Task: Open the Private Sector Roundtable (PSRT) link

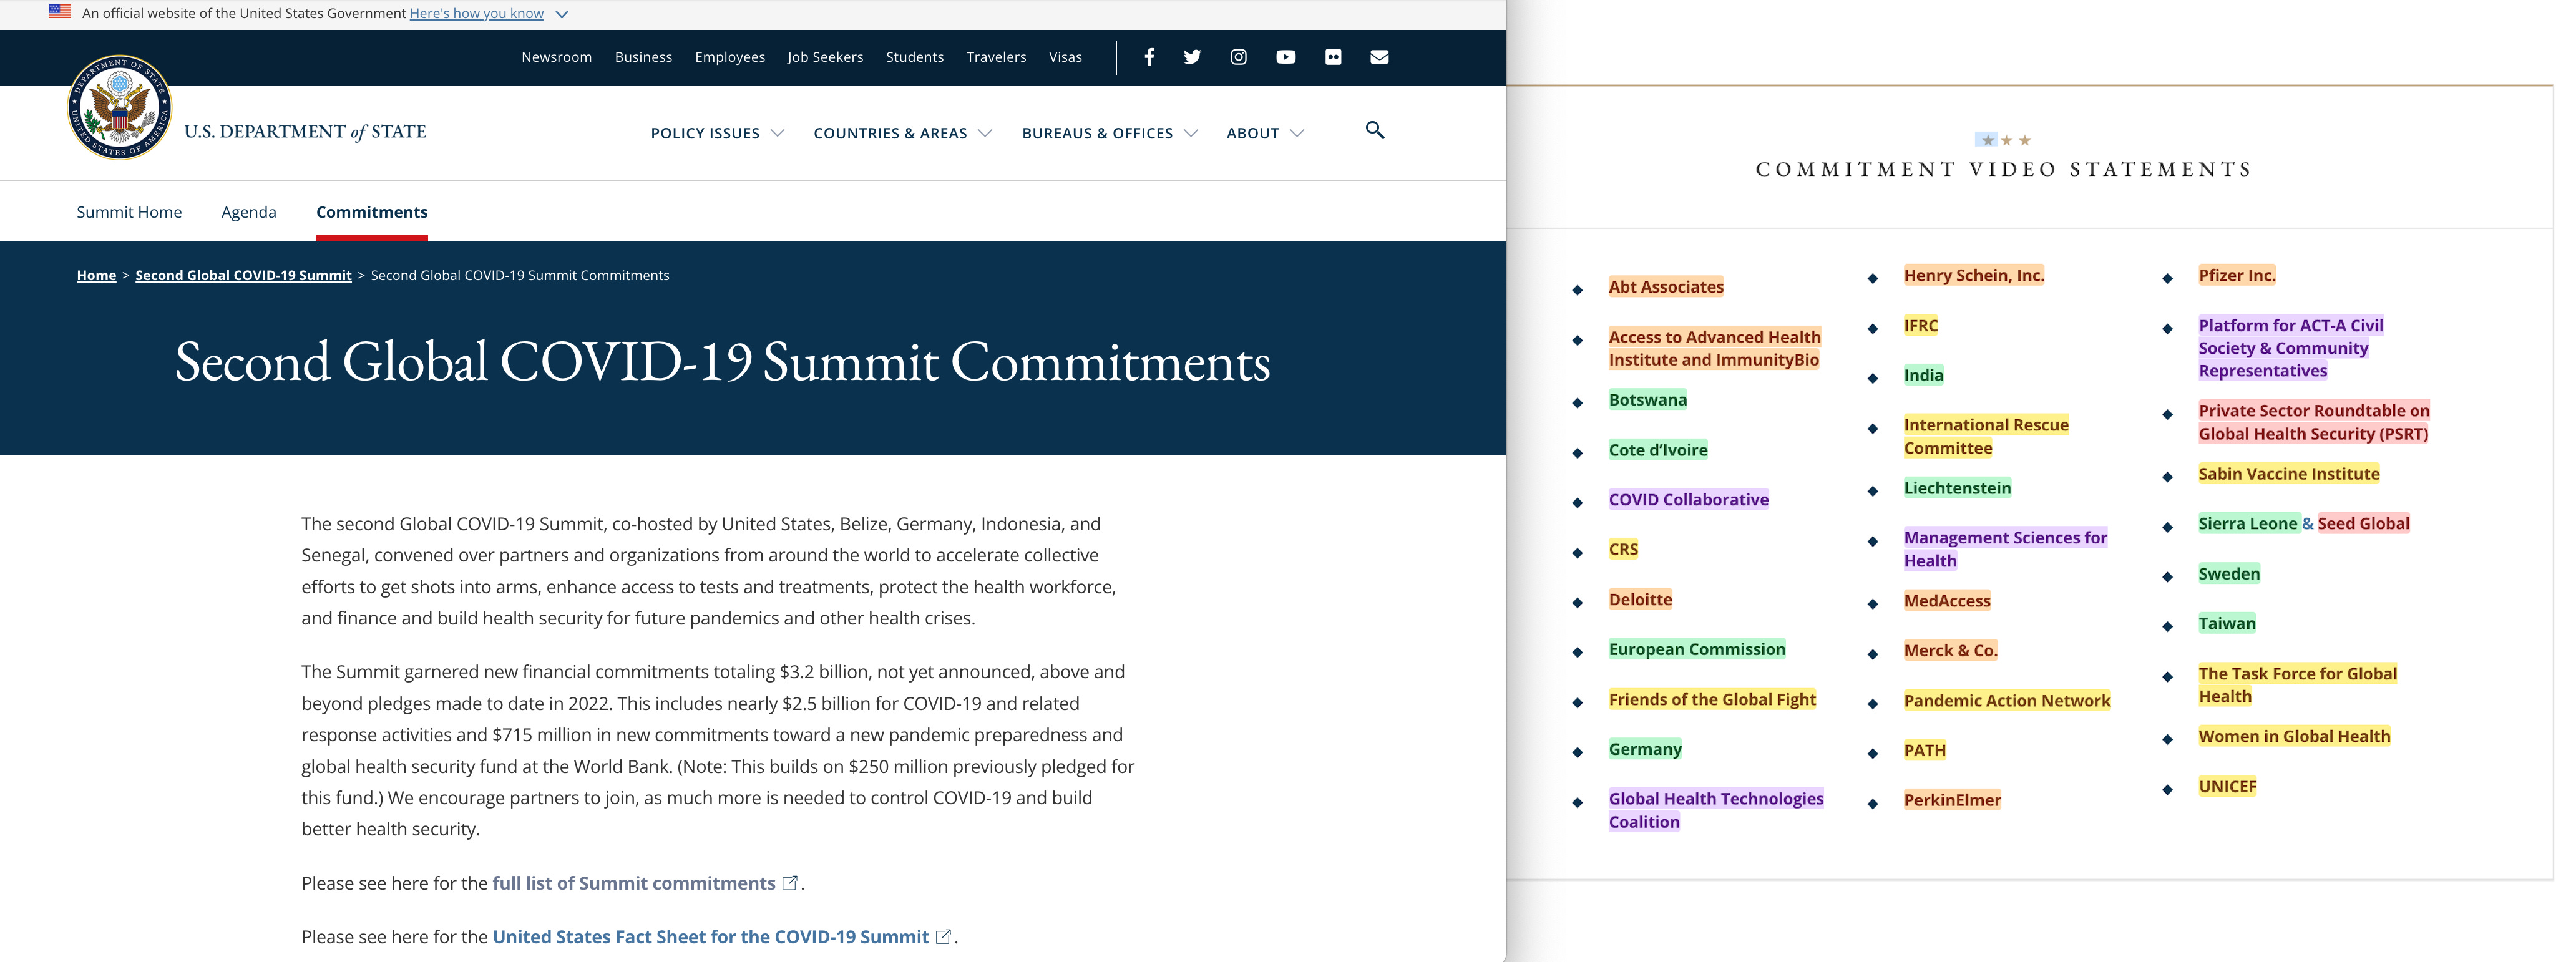Action: click(2314, 422)
